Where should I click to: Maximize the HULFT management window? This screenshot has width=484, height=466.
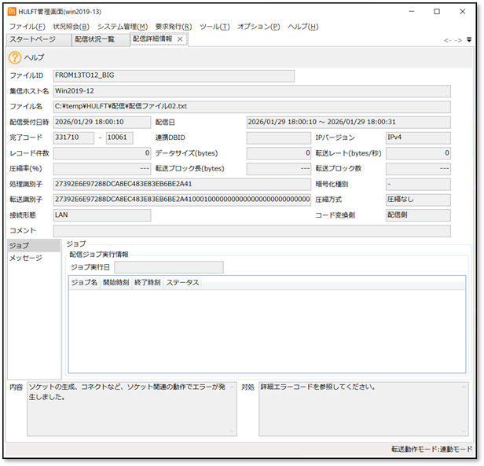pos(437,11)
